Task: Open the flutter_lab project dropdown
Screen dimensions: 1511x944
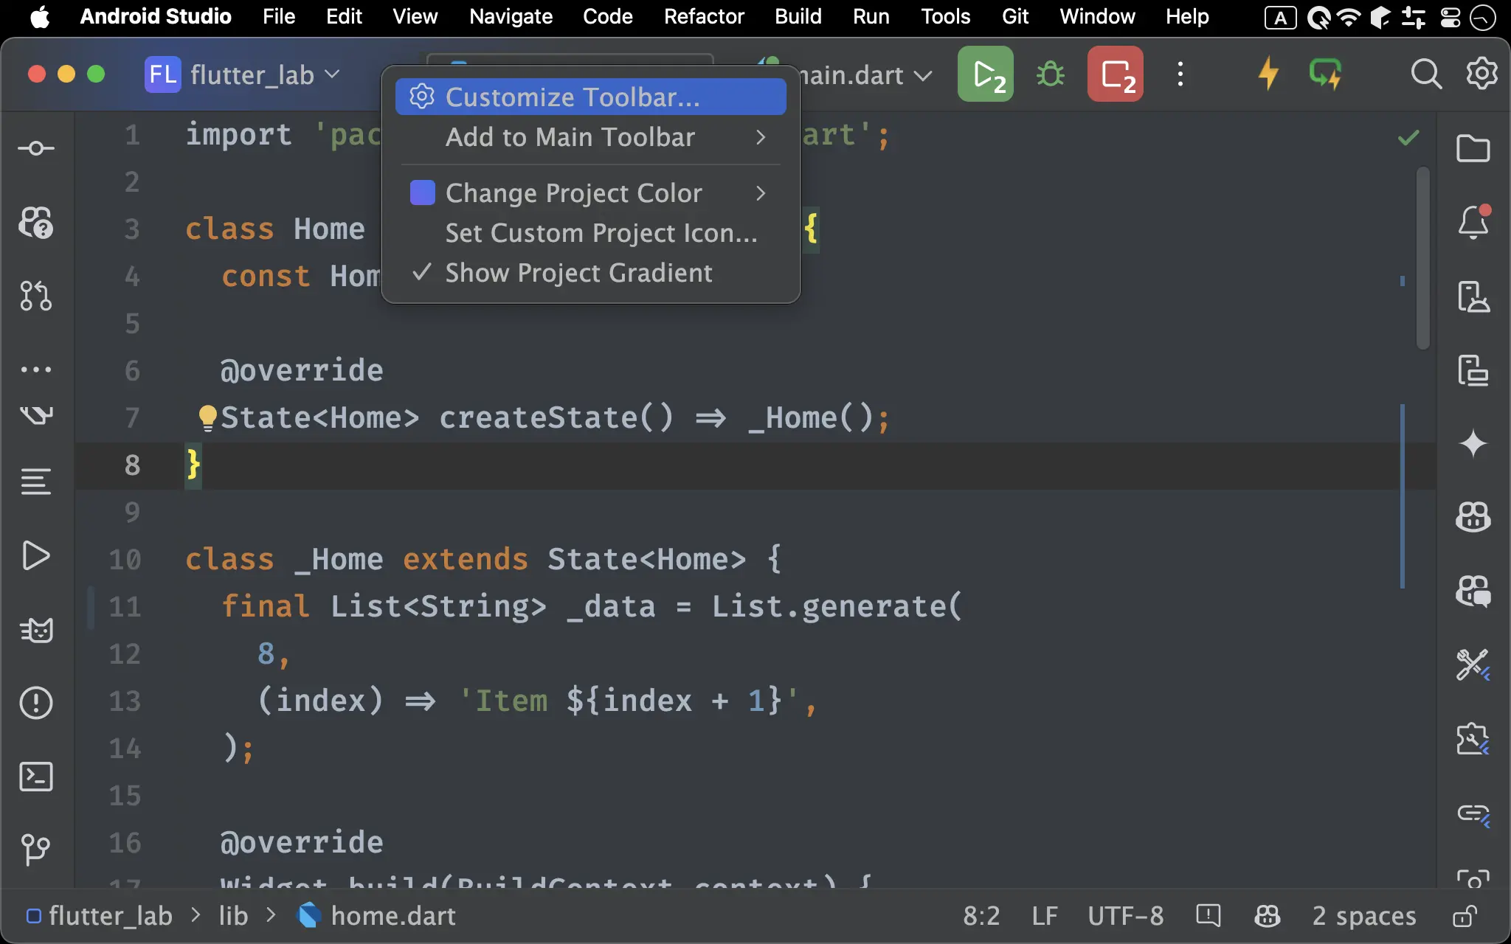Action: tap(243, 74)
